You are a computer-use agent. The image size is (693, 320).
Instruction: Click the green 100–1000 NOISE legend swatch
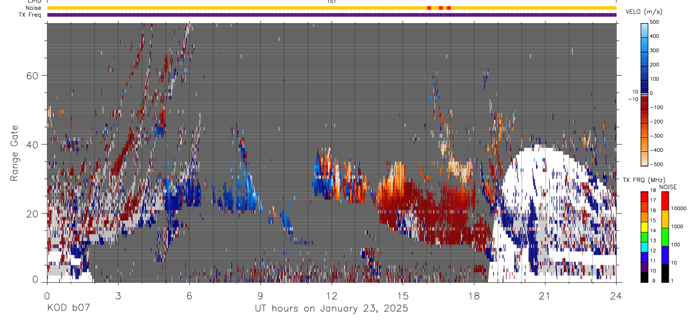pyautogui.click(x=664, y=236)
